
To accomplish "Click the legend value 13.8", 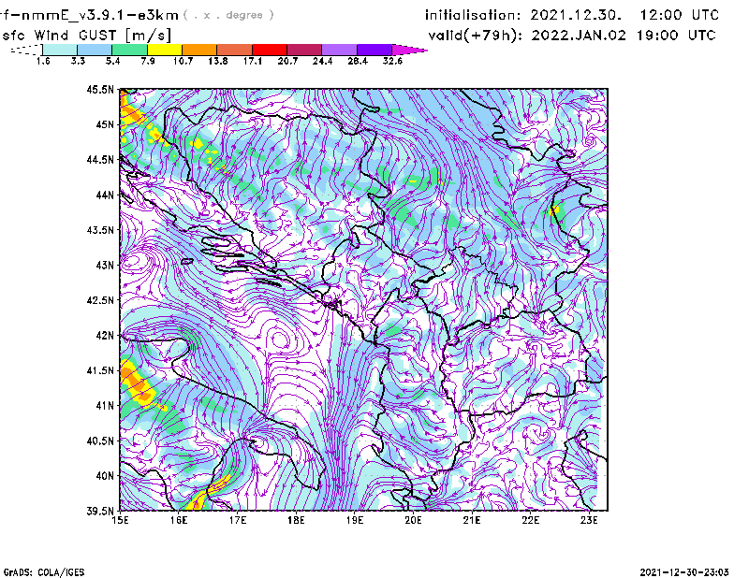I will click(218, 61).
